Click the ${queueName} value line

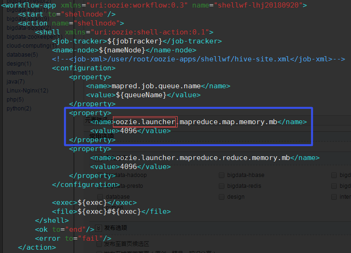pos(143,95)
